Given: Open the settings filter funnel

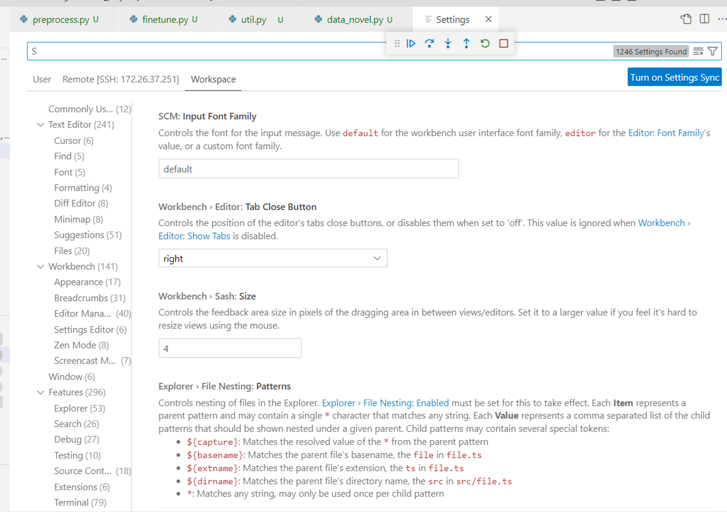Looking at the screenshot, I should click(713, 52).
